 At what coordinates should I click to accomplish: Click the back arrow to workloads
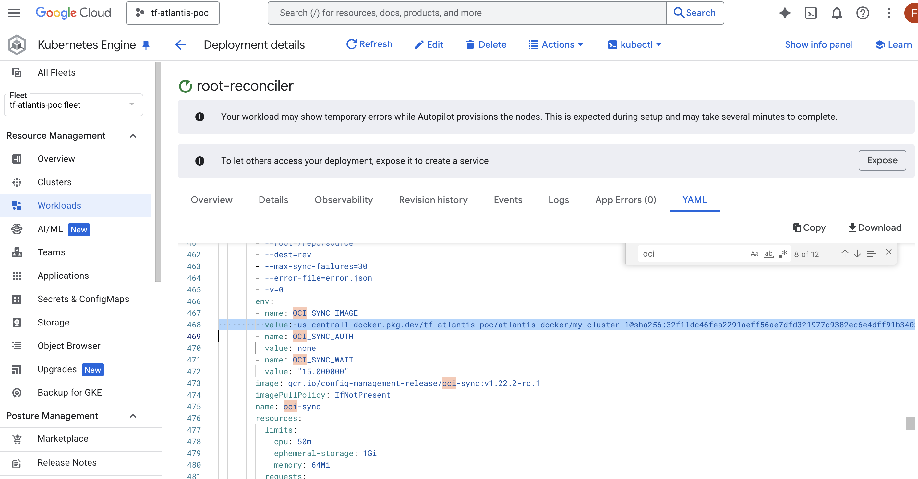181,44
